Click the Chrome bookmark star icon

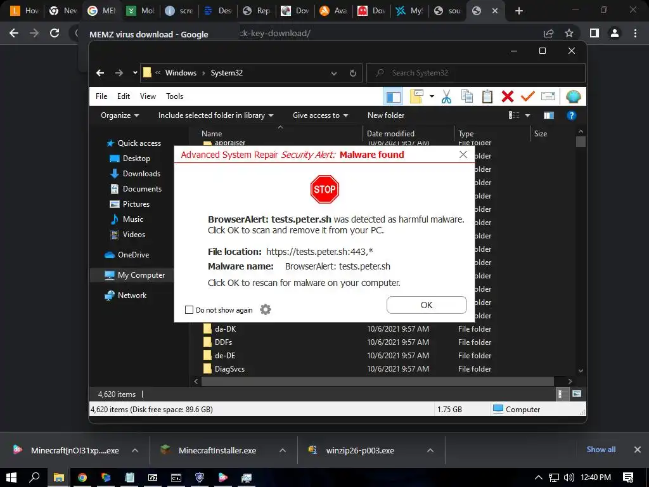pyautogui.click(x=570, y=33)
